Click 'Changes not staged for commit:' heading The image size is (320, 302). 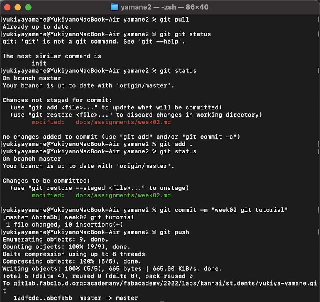pos(57,100)
